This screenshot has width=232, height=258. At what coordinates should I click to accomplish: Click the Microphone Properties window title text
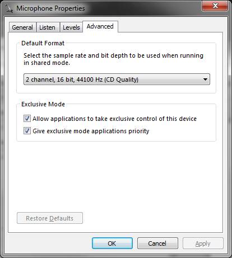[50, 8]
